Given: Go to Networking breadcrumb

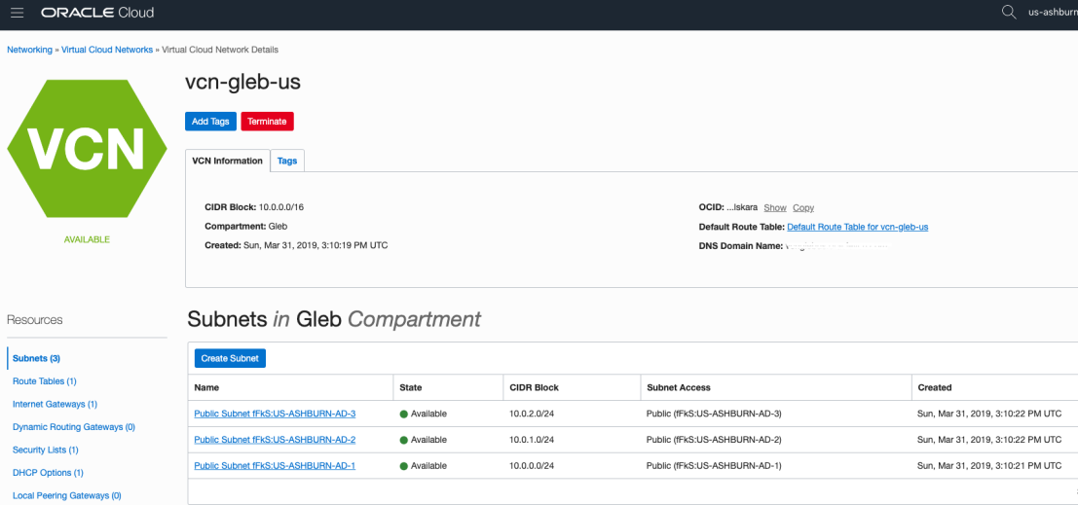Looking at the screenshot, I should (29, 50).
